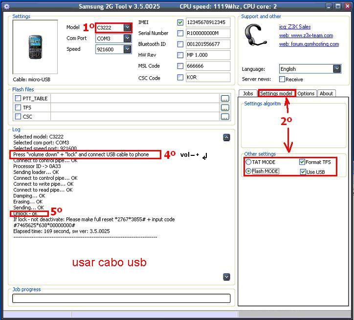Switch to the Settings model tab
Viewport: 354px width, 320px height.
pos(276,93)
